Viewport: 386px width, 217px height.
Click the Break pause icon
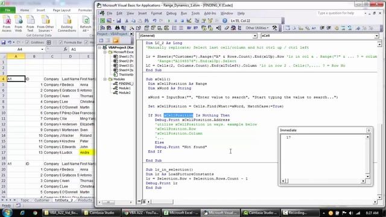click(176, 21)
